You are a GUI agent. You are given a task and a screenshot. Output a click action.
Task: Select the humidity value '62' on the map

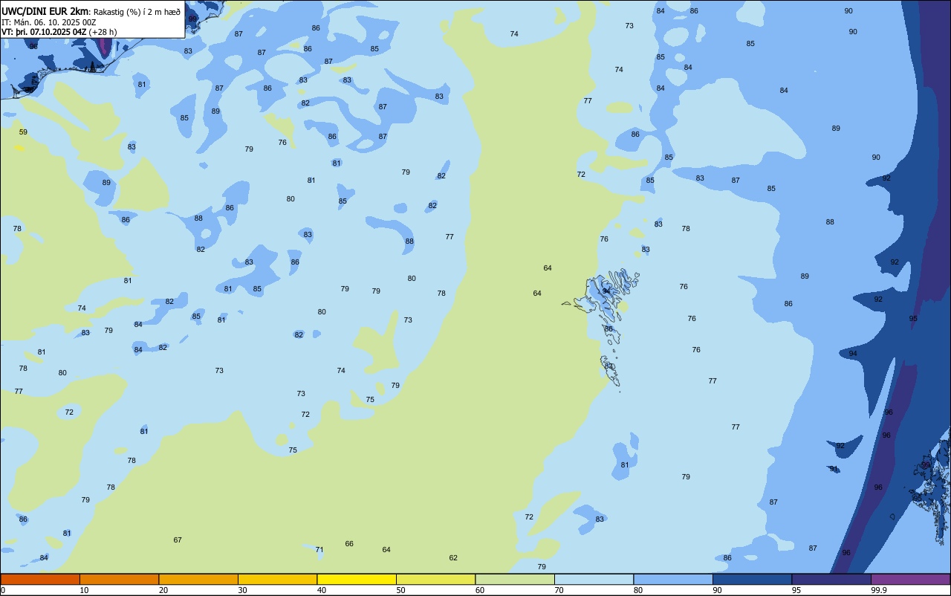point(453,557)
